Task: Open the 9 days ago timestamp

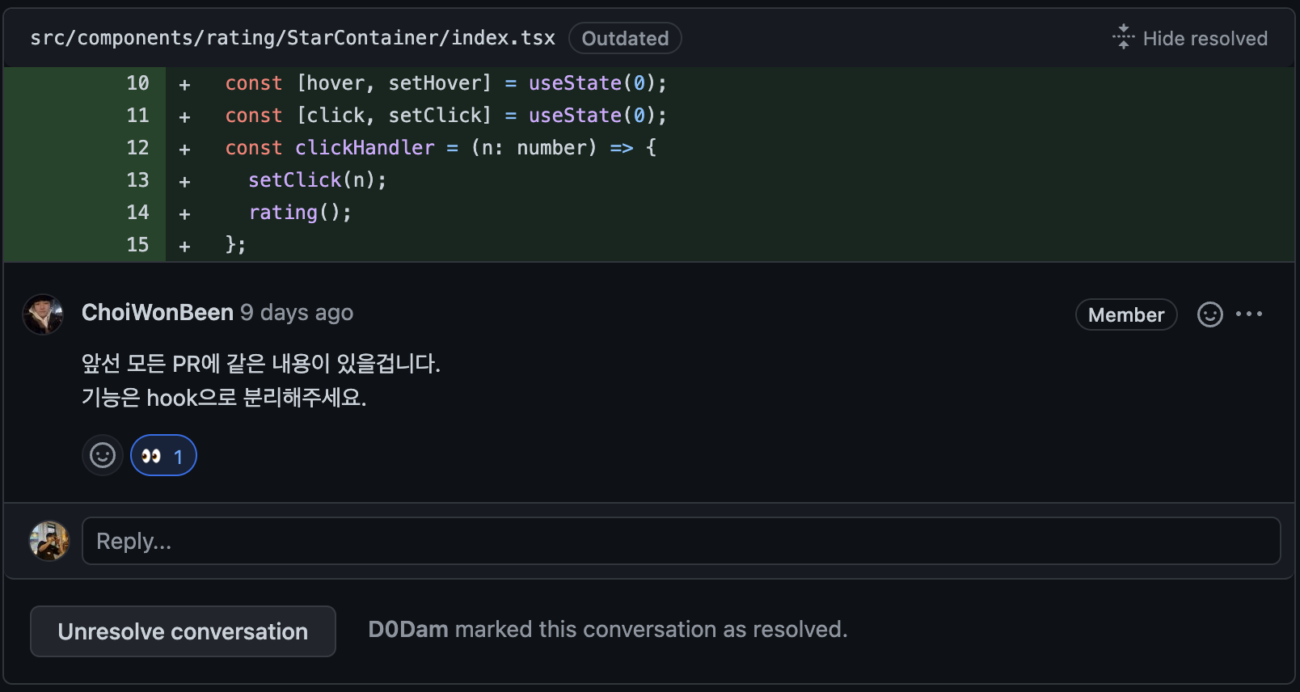Action: [x=297, y=313]
